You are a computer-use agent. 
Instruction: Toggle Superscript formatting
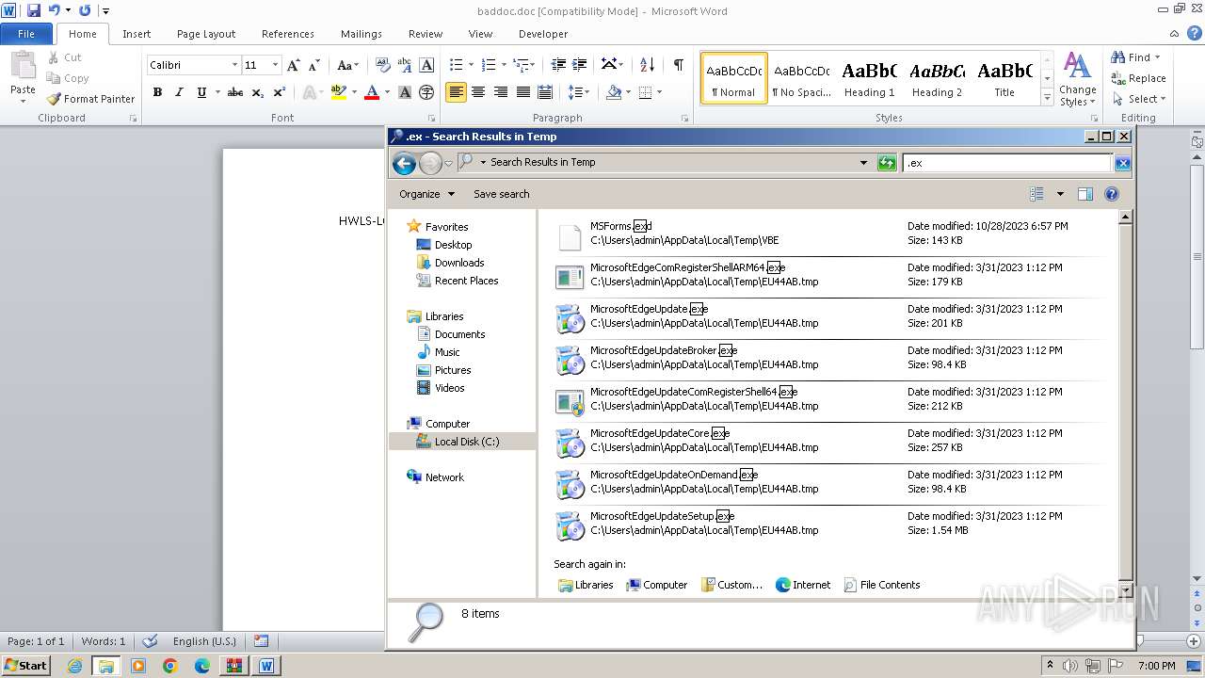click(x=280, y=92)
